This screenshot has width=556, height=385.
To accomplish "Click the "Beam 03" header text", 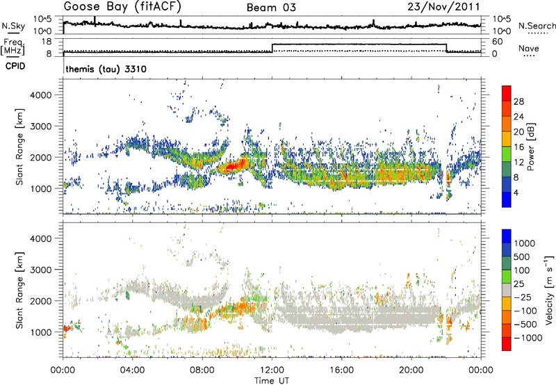I will (x=271, y=8).
